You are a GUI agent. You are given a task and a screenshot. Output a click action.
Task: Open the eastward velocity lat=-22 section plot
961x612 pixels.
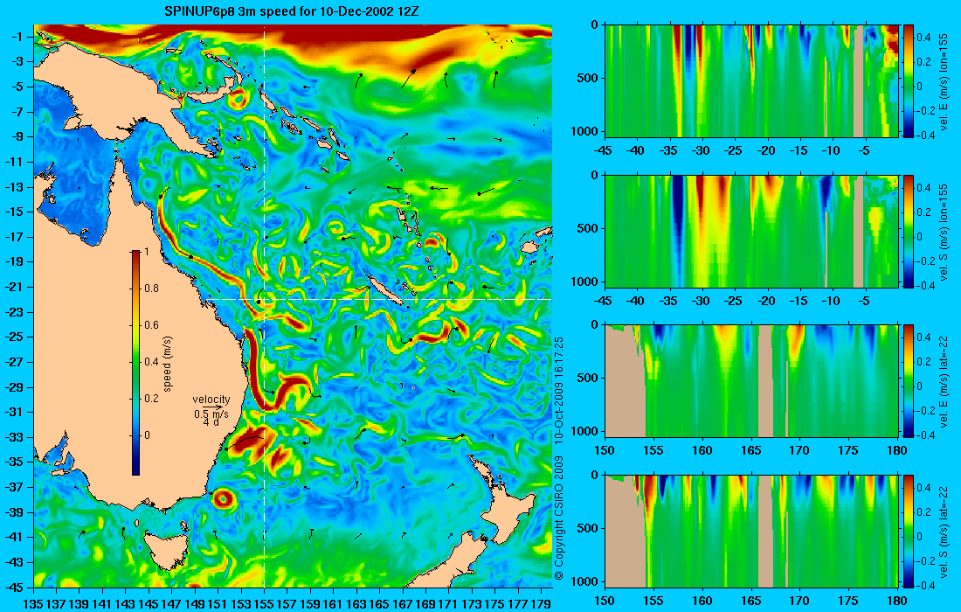point(751,381)
